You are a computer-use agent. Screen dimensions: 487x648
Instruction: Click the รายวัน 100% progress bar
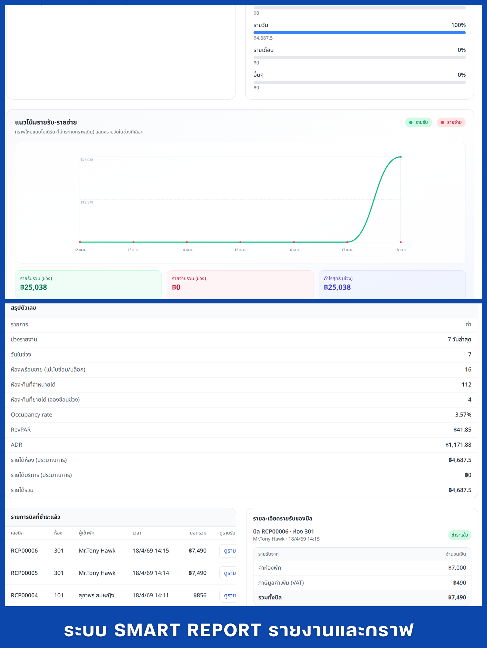click(x=359, y=33)
